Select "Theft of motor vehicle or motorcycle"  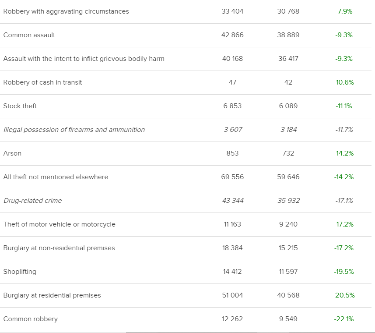(x=60, y=224)
